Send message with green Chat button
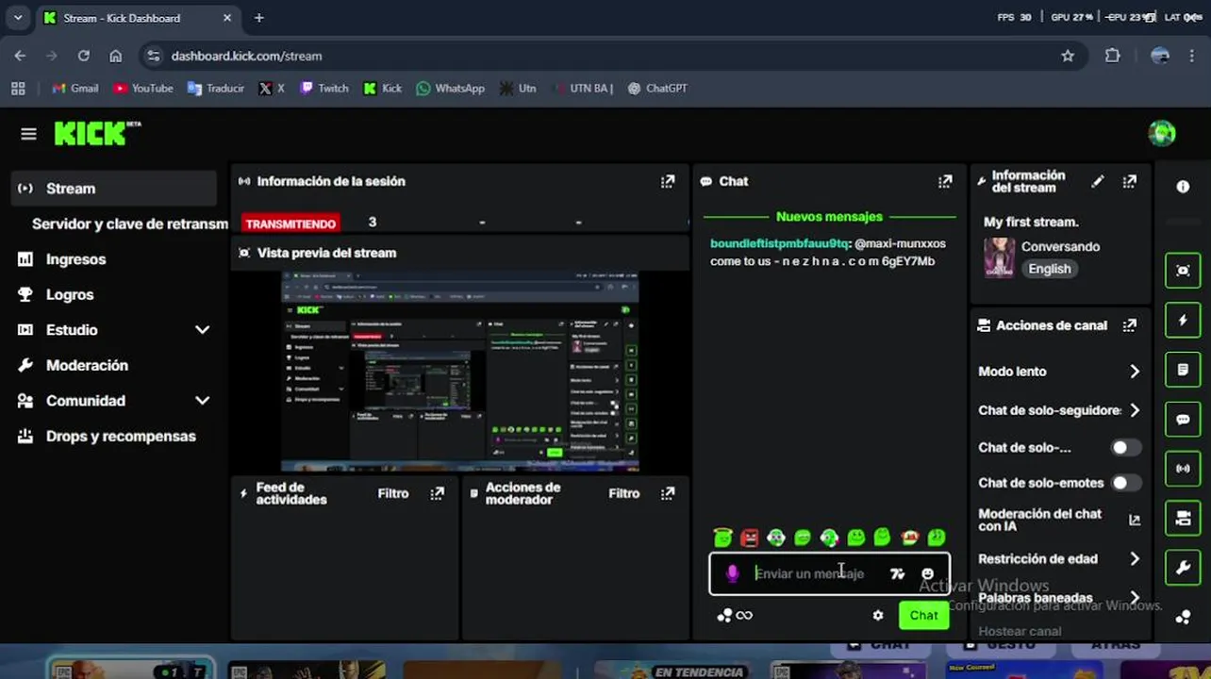The height and width of the screenshot is (679, 1211). tap(923, 616)
